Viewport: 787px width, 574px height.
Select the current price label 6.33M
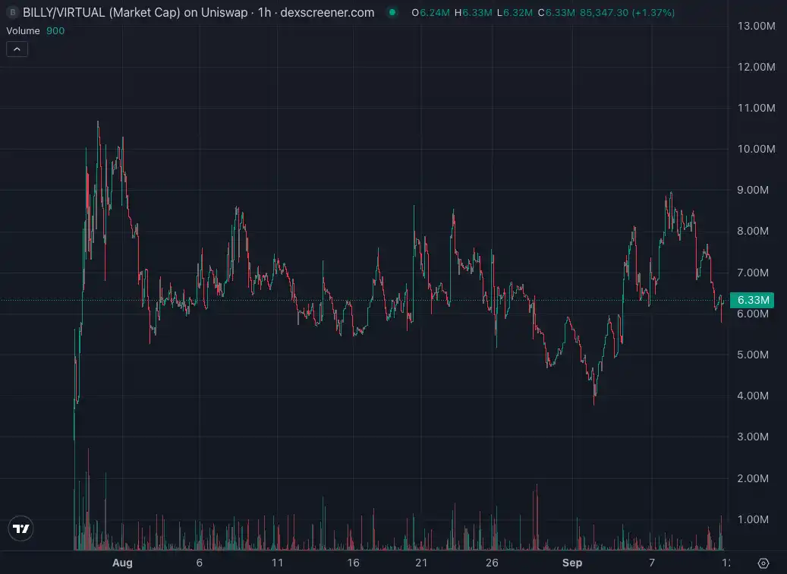point(754,300)
